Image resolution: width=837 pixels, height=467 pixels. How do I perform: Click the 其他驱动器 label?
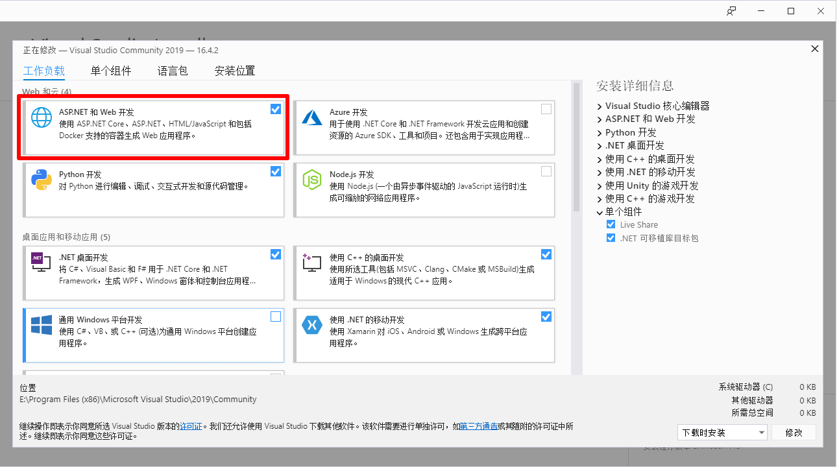click(752, 400)
